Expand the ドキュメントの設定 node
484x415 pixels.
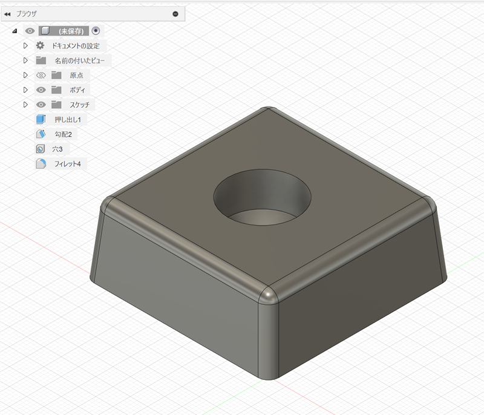(25, 45)
